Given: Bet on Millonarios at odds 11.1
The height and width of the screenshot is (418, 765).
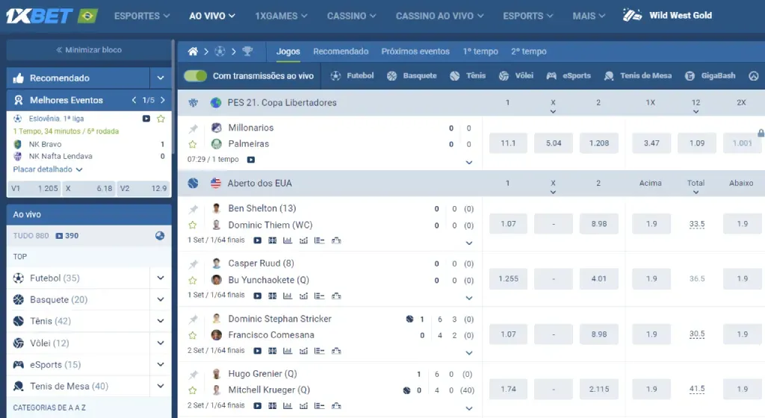Looking at the screenshot, I should tap(508, 143).
